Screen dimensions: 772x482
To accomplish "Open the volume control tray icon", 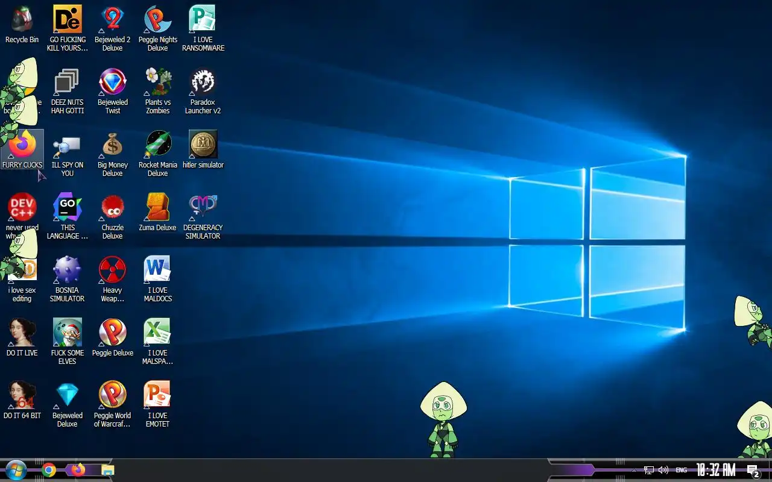I will [663, 470].
